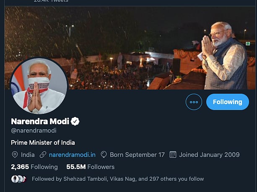Click the @narendramodi handle
Viewport: 257px width, 192px height.
pyautogui.click(x=34, y=131)
